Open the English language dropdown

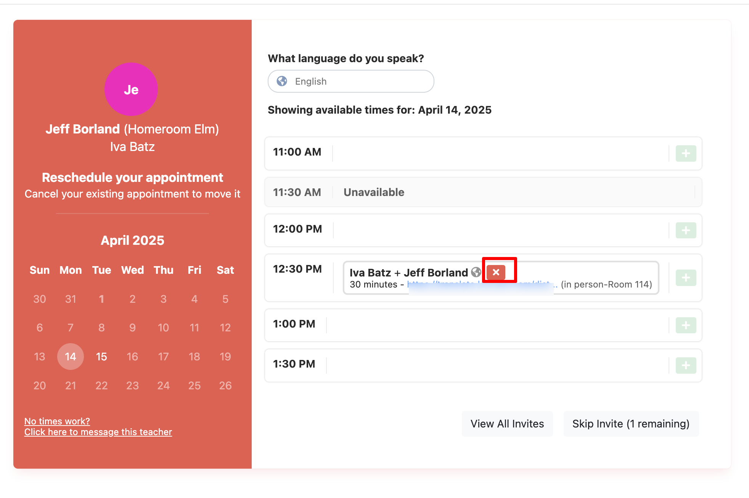(350, 81)
